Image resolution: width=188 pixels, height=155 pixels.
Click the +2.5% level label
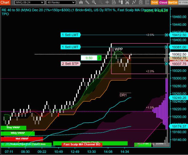pos(150,35)
